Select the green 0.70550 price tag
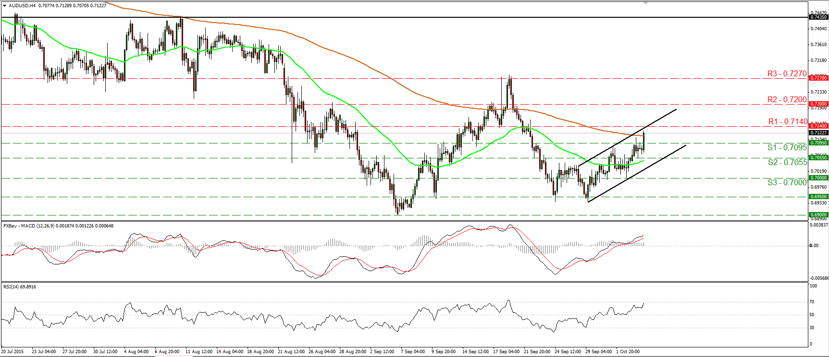 pyautogui.click(x=818, y=157)
